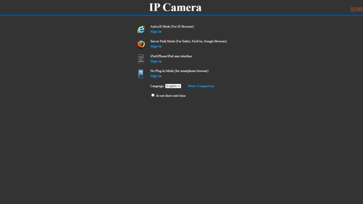
Task: Open the Mode Comparison link
Action: [x=201, y=86]
